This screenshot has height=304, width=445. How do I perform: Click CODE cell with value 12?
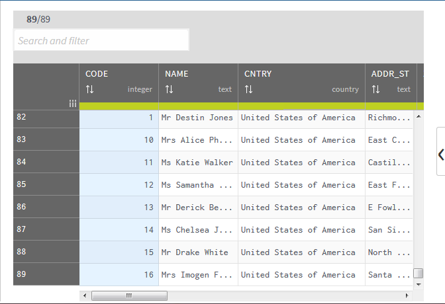coord(119,185)
